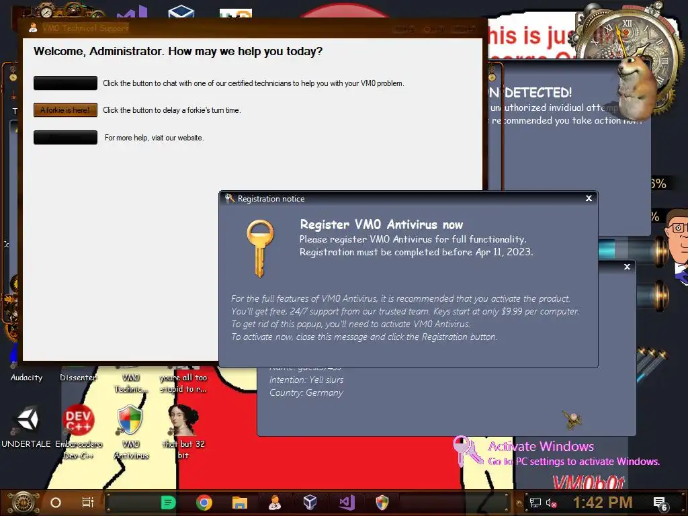Click the muted volume icon in the tray
This screenshot has height=516, width=688.
pos(551,503)
